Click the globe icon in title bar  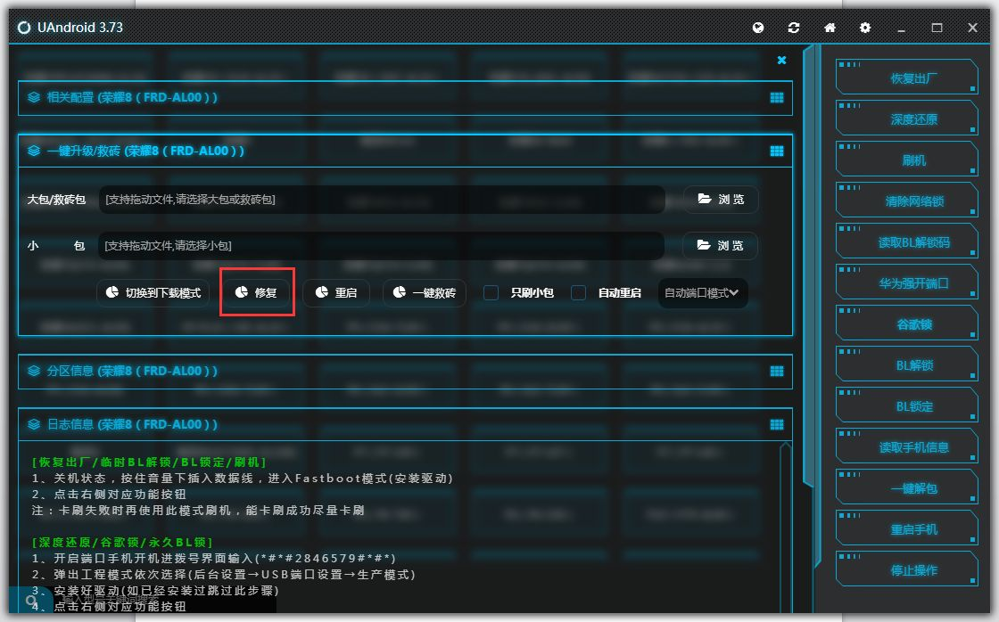coord(757,28)
